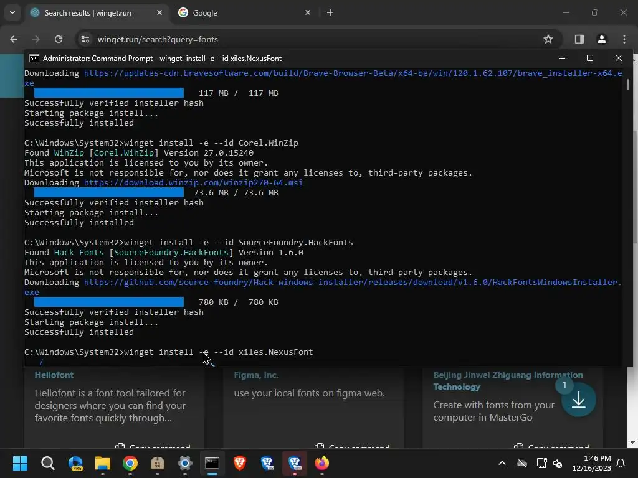Click 'use your local fonts on figma web' text
638x478 pixels.
[x=309, y=393]
